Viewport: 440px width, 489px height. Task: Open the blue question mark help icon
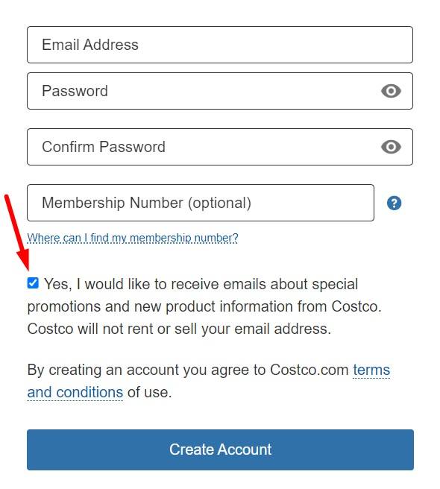[394, 203]
